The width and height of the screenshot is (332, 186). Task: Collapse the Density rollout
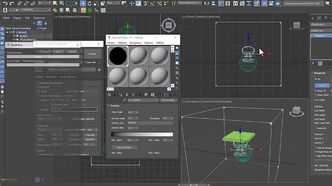pos(115,106)
